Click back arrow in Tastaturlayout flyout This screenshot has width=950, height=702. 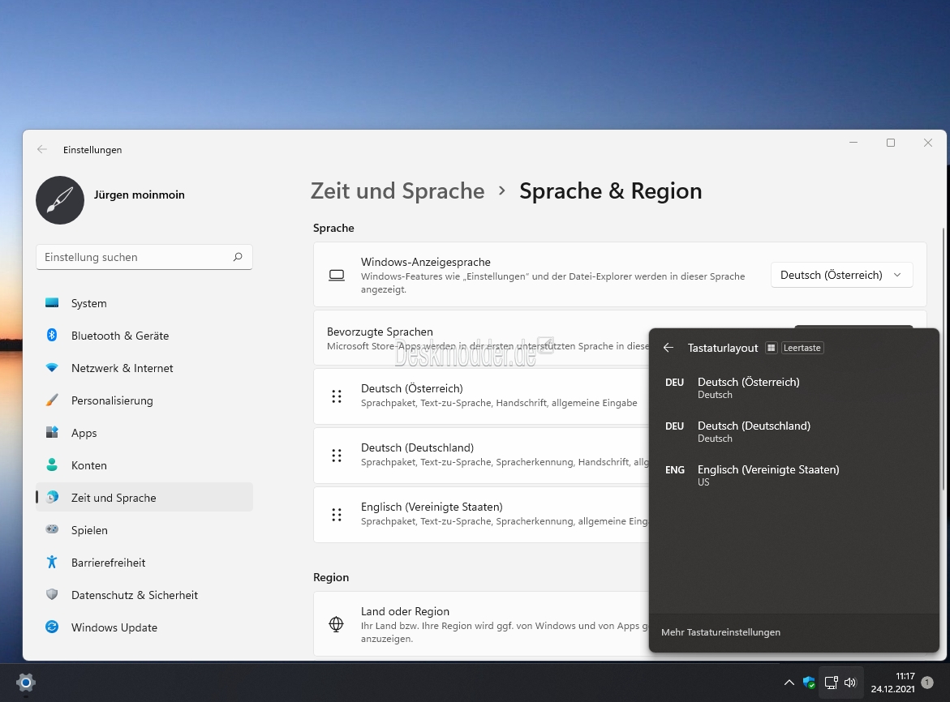[668, 348]
